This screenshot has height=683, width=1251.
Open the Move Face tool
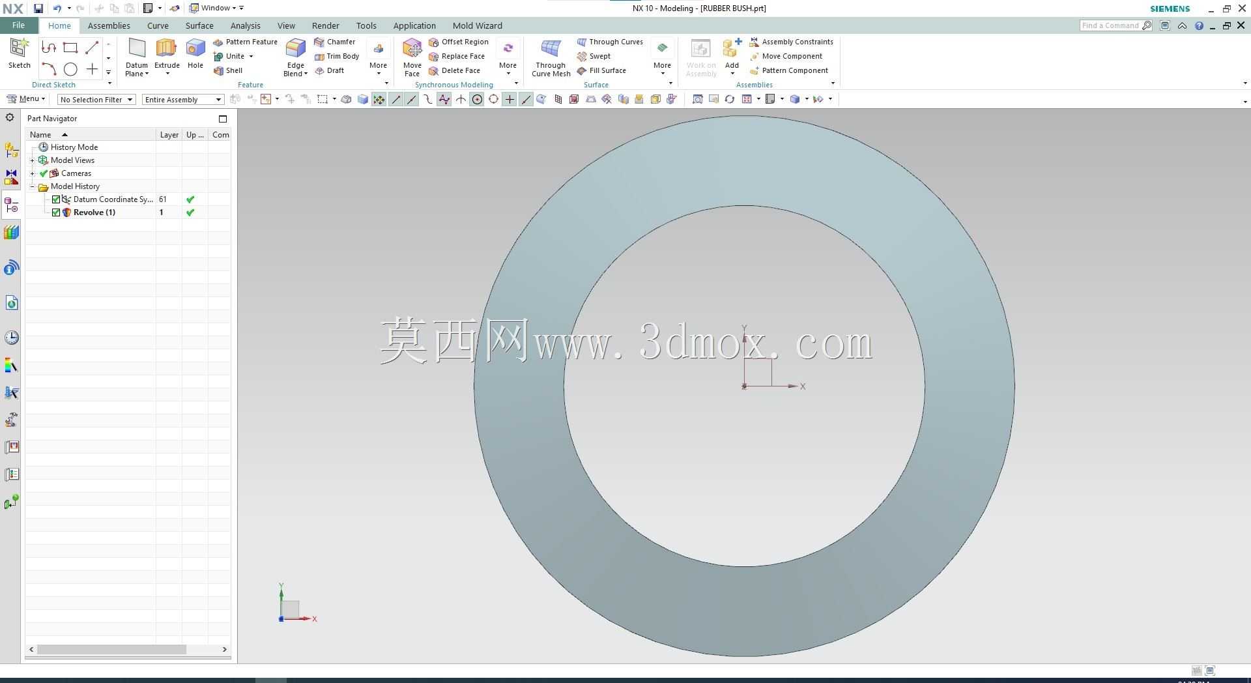[412, 57]
